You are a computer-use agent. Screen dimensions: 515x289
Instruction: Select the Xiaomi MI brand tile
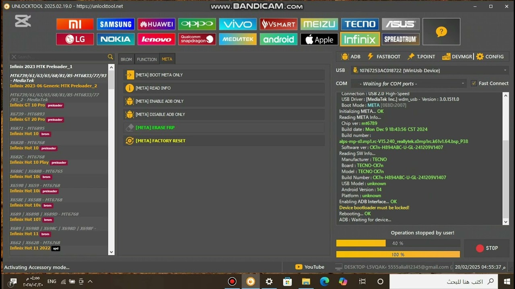[x=75, y=24]
